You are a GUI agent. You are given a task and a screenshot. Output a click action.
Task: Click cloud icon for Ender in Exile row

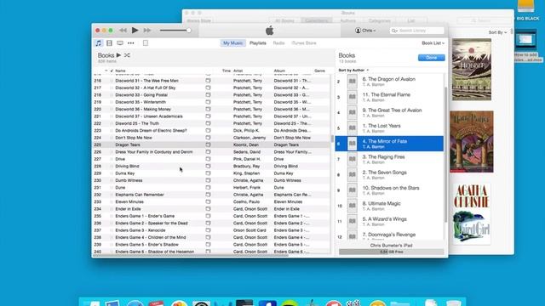(208, 209)
